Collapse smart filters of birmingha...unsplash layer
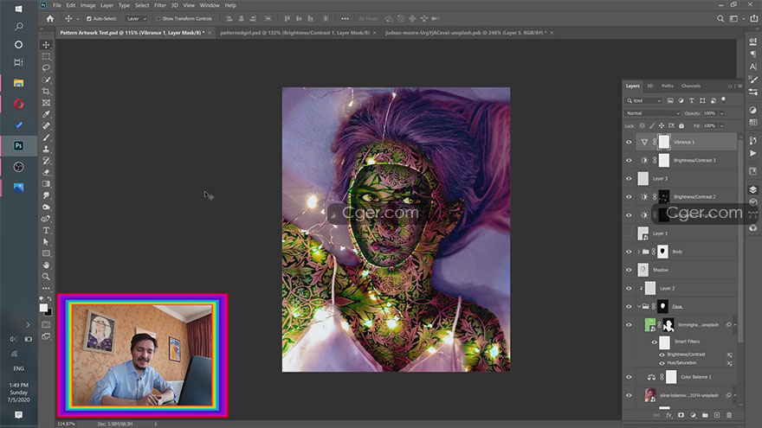The image size is (762, 428). [x=735, y=324]
